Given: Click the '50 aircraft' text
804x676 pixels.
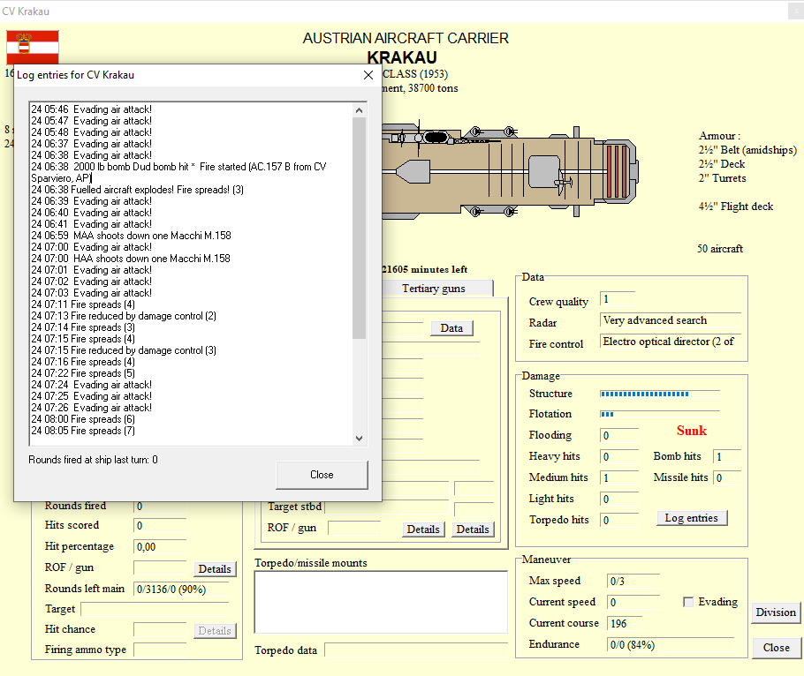Looking at the screenshot, I should coord(720,249).
